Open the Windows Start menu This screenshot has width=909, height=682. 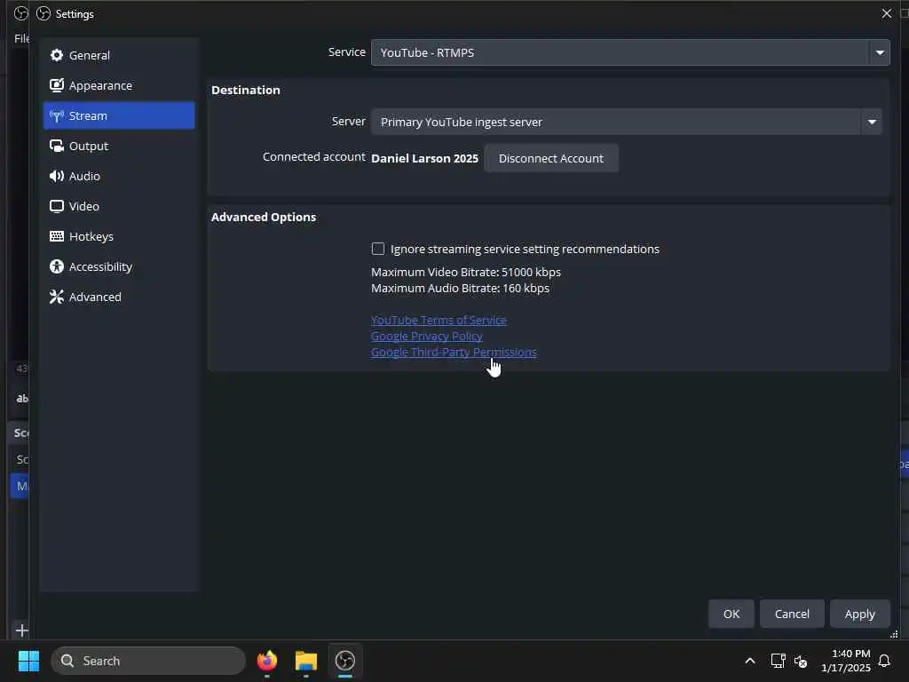[28, 661]
